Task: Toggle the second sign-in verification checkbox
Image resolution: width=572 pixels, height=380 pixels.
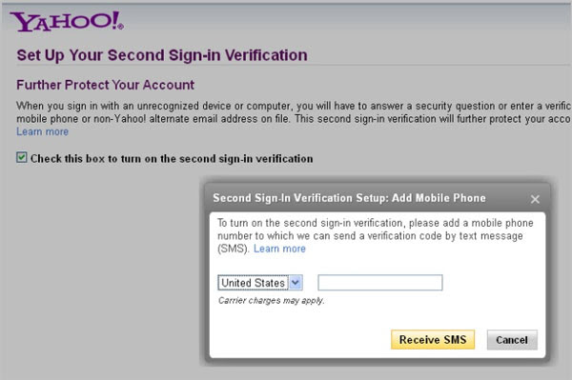Action: point(22,157)
